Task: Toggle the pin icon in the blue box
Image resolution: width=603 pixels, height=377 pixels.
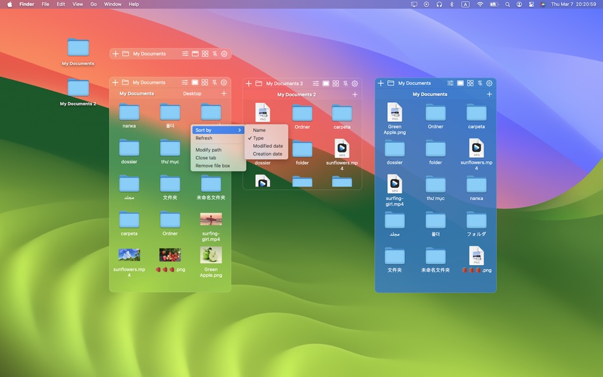Action: pos(480,83)
